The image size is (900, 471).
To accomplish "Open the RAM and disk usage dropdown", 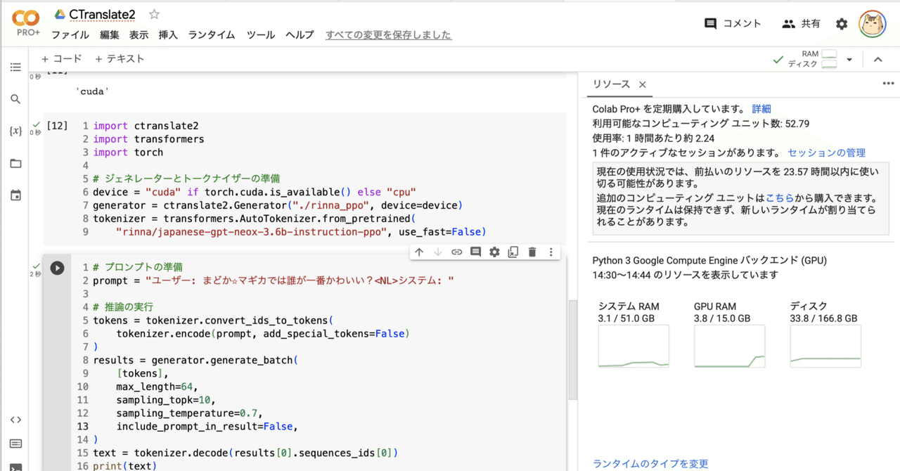I will 849,58.
